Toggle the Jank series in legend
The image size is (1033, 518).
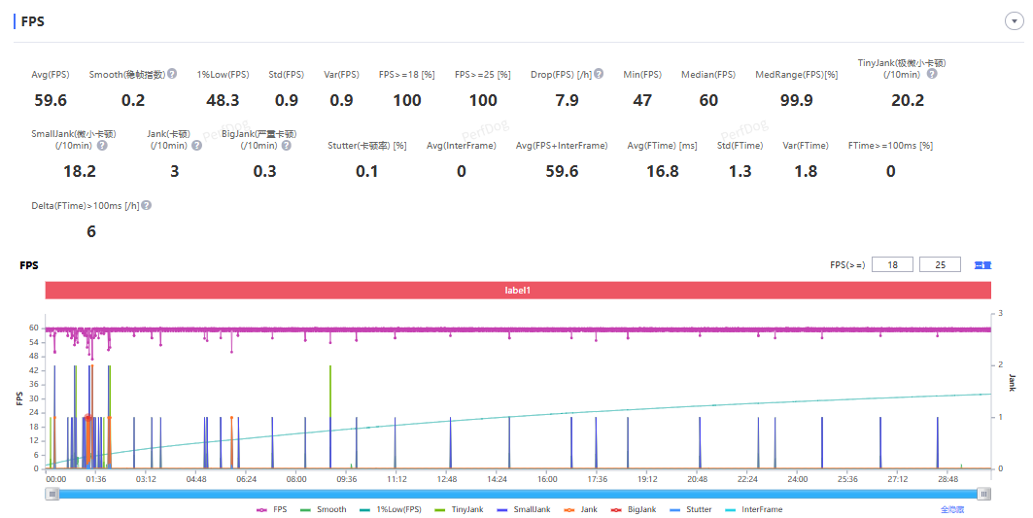tap(580, 509)
